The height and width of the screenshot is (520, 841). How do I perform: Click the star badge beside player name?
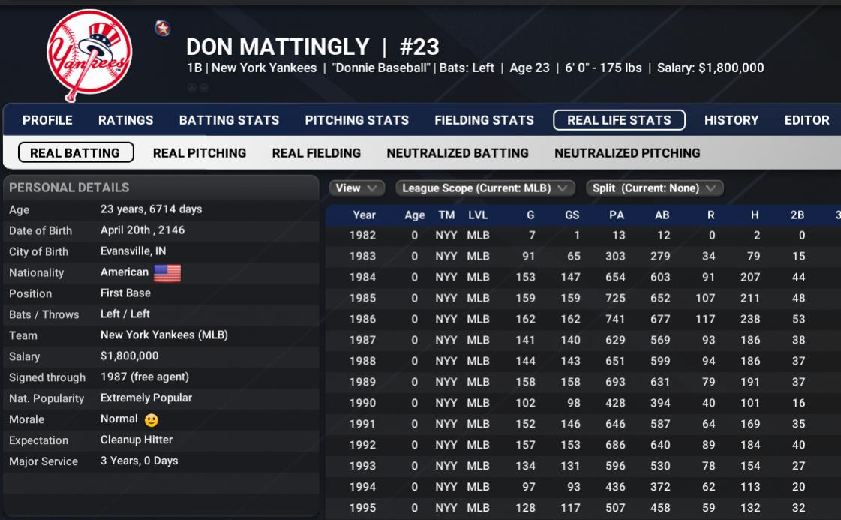(162, 29)
